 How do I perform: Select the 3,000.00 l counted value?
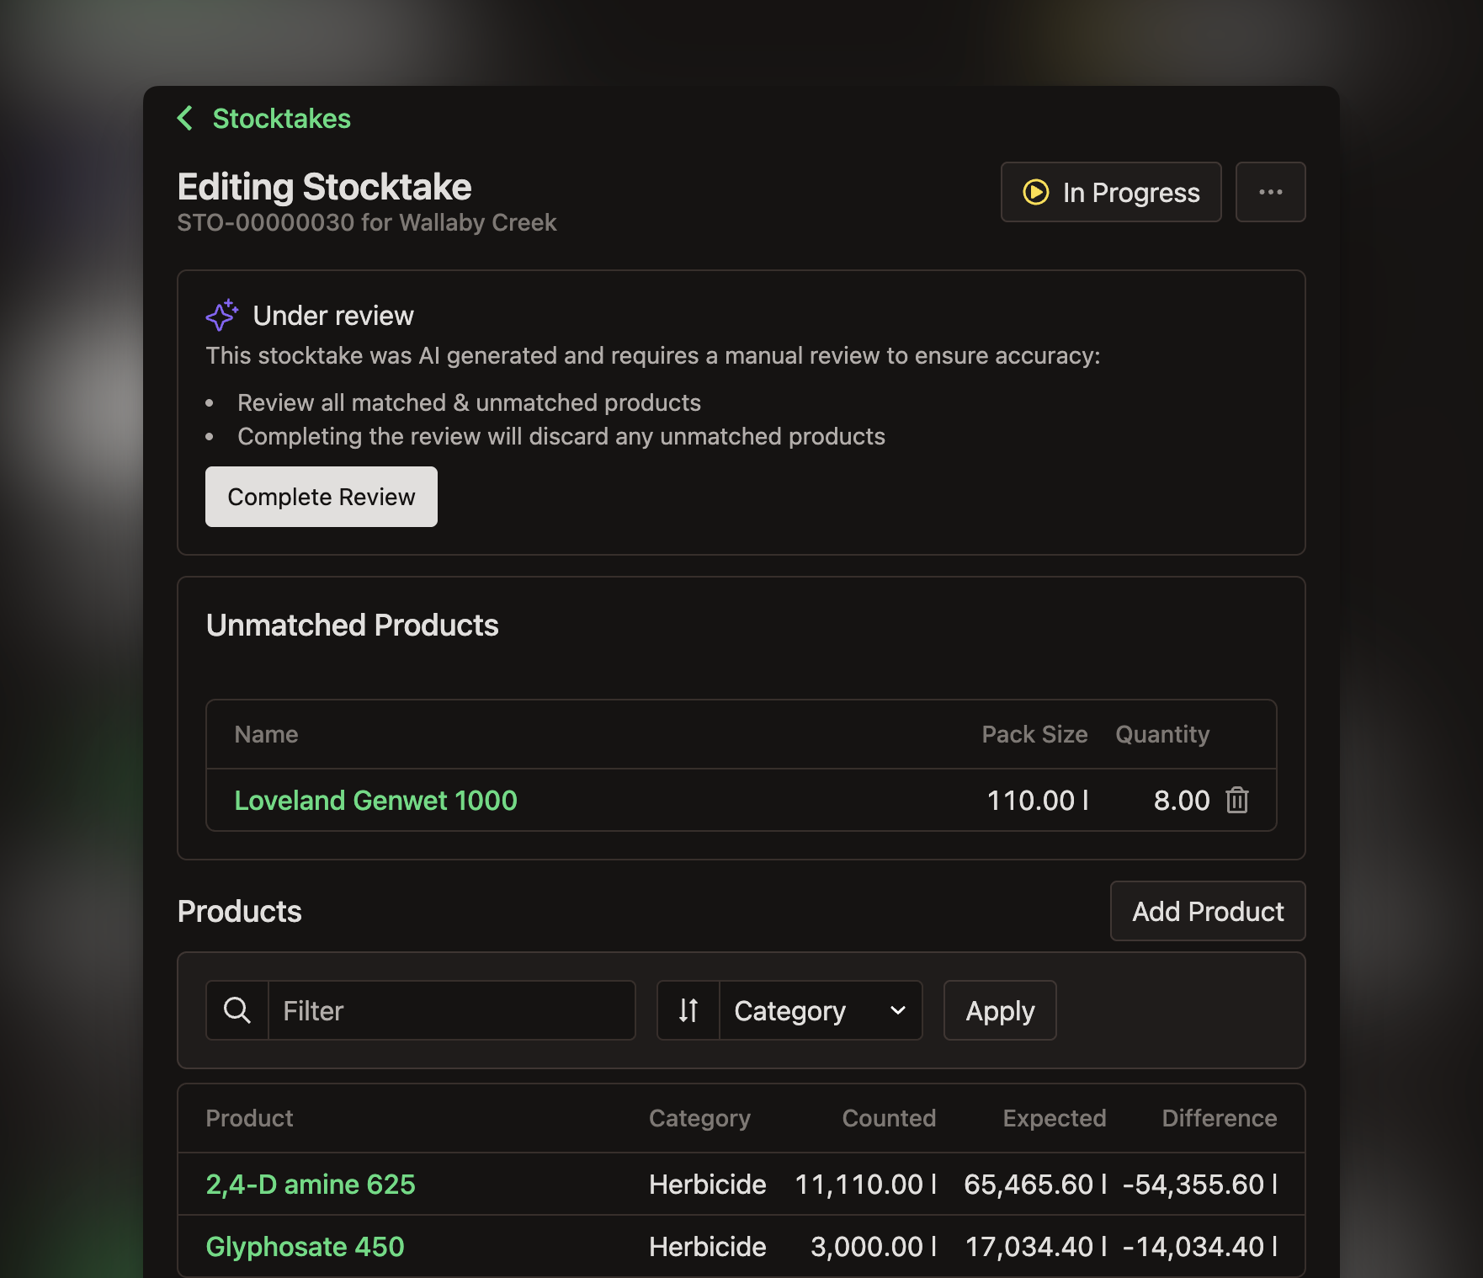click(874, 1246)
